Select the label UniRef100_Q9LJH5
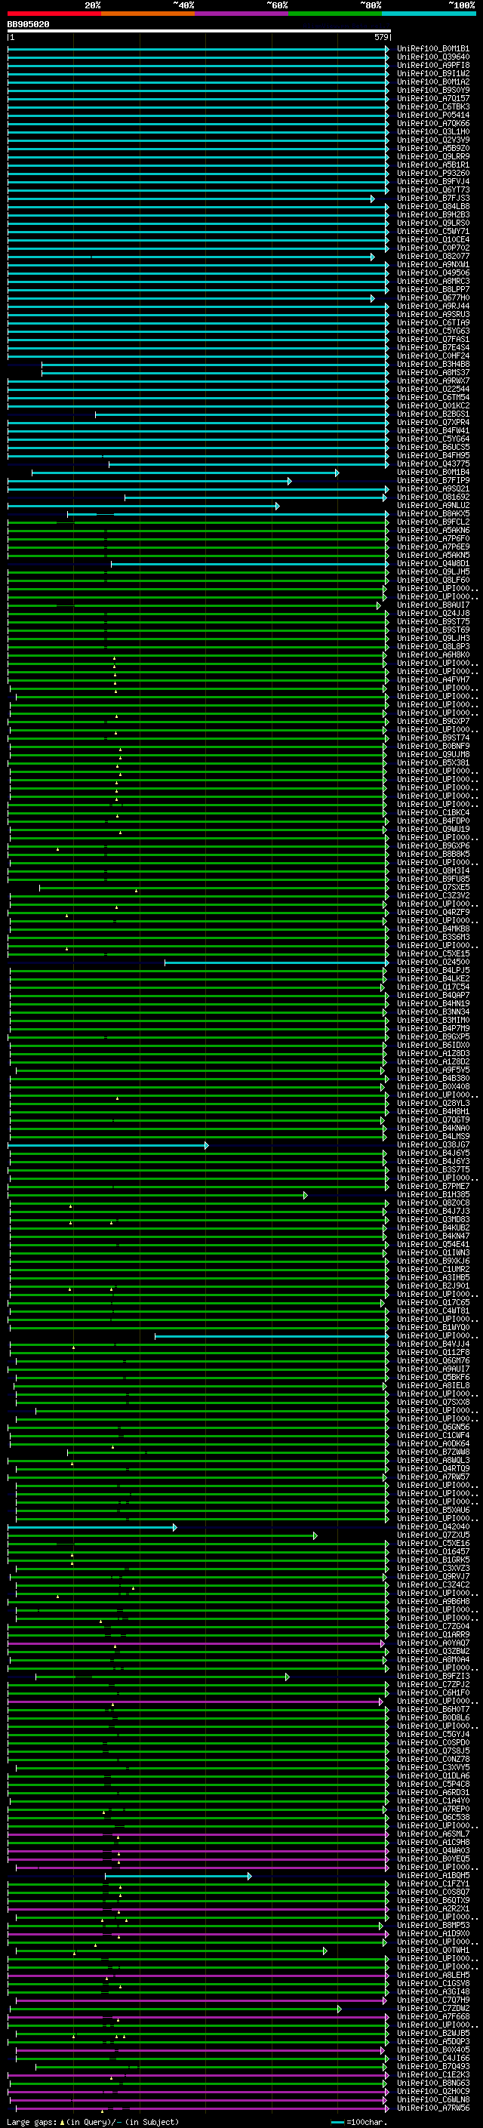The image size is (483, 2128). click(x=433, y=572)
